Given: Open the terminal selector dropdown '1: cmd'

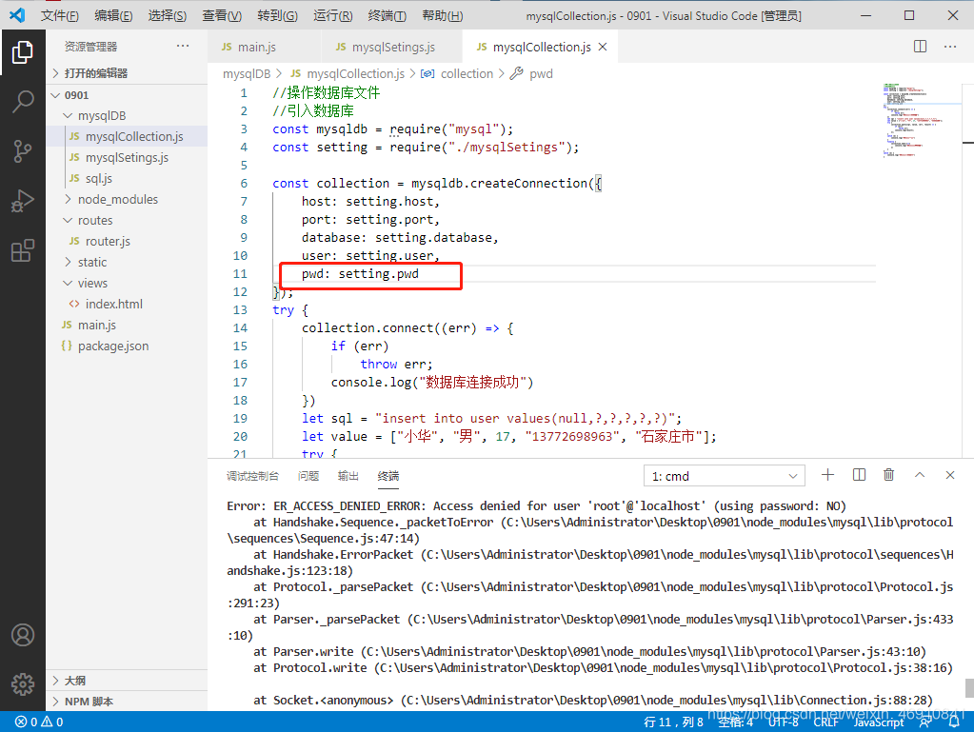Looking at the screenshot, I should pyautogui.click(x=725, y=476).
